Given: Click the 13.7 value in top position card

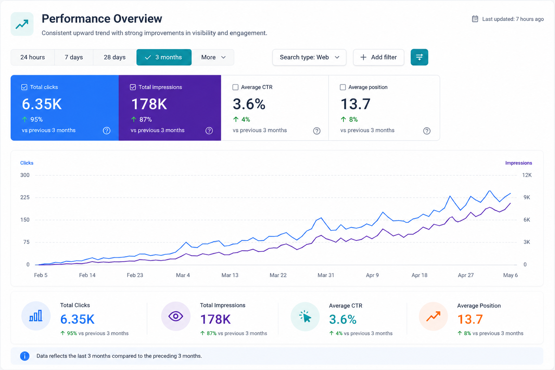Looking at the screenshot, I should (x=356, y=104).
